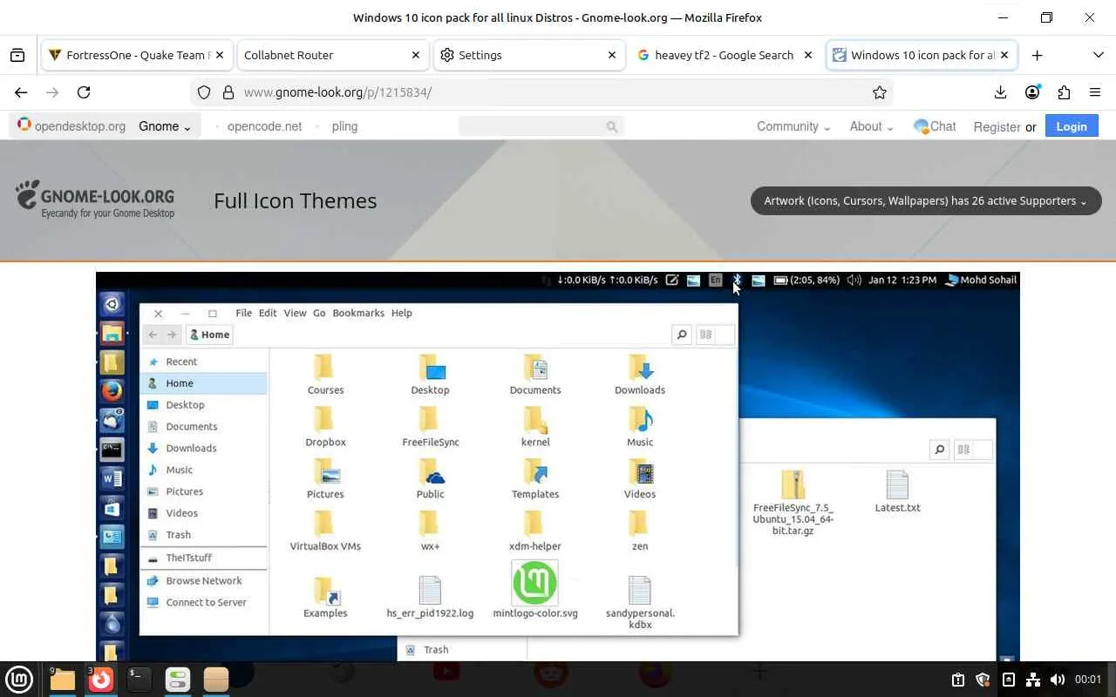Image resolution: width=1116 pixels, height=697 pixels.
Task: Expand the list all tabs dropdown
Action: point(1098,55)
